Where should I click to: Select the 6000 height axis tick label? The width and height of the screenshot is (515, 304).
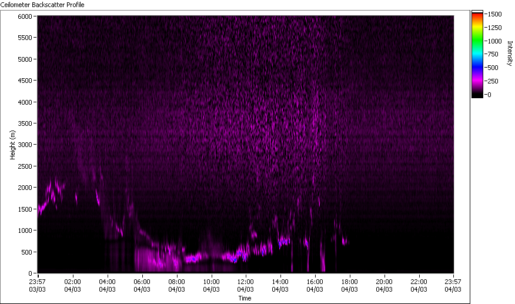coord(25,16)
